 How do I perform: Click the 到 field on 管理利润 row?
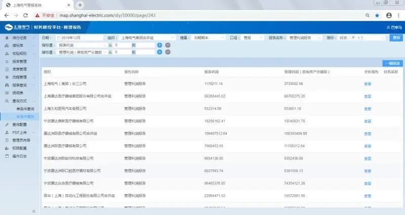click(x=145, y=52)
